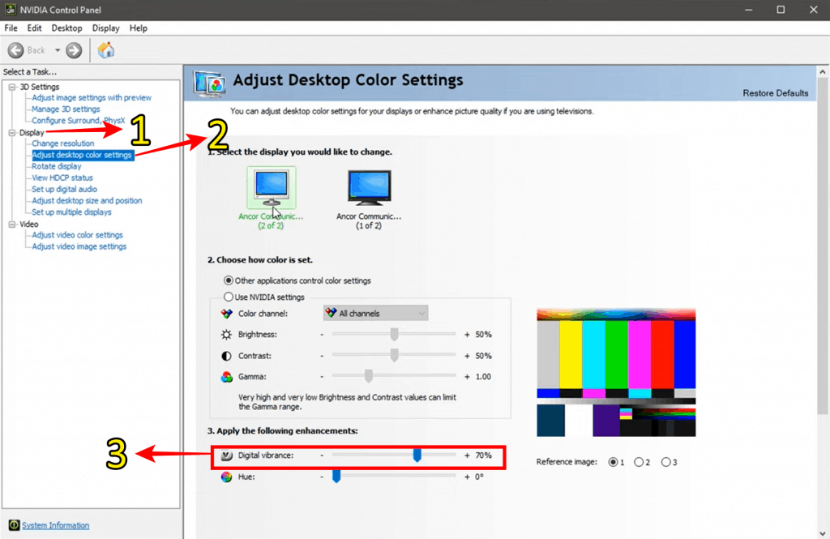Choose reference image 2
The height and width of the screenshot is (539, 830).
(639, 462)
